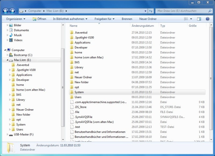215x156 pixels.
Task: Go forward with the Forward arrow button
Action: [x=12, y=11]
